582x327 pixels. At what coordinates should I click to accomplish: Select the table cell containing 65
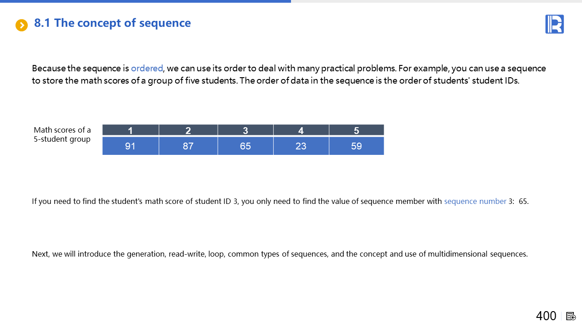point(246,146)
